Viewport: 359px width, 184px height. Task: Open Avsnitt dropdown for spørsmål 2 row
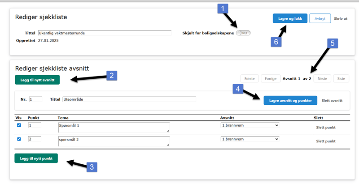point(250,139)
